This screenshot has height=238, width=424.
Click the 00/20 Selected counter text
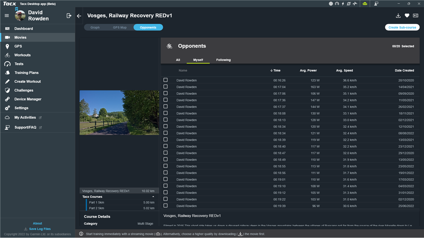pos(403,46)
